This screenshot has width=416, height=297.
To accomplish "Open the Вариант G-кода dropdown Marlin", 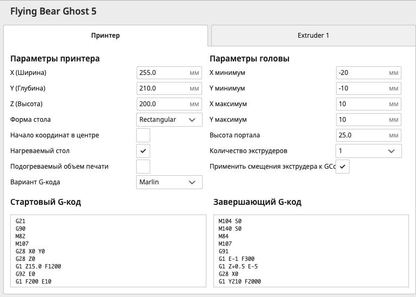I will pos(169,182).
